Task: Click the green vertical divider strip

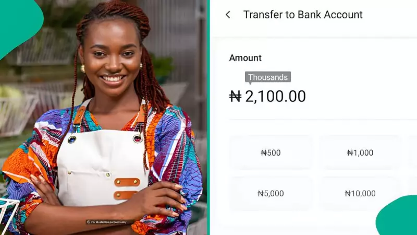Action: [208, 118]
